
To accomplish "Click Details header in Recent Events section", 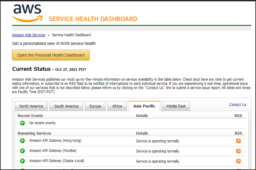I will point(142,116).
